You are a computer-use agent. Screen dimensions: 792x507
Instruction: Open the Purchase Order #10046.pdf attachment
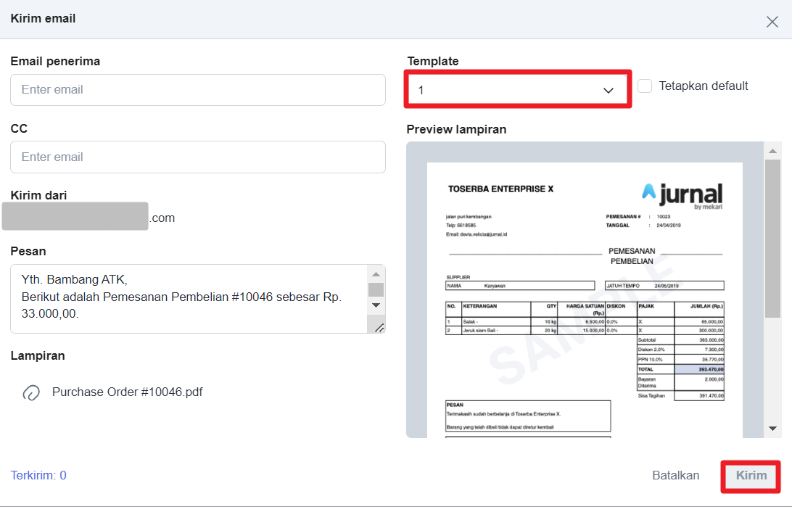127,392
